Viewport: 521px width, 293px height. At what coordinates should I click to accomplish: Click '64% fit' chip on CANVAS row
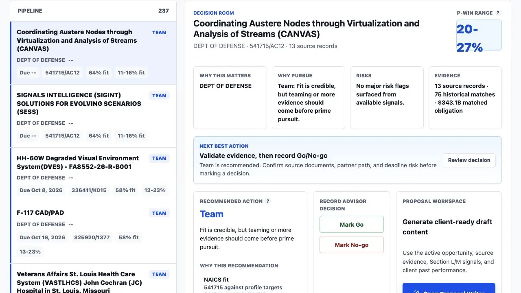99,73
